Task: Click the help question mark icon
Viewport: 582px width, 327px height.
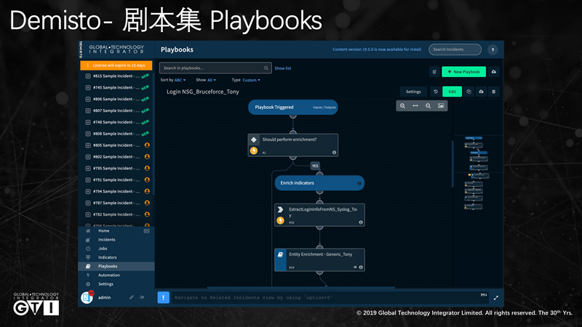Action: 493,49
